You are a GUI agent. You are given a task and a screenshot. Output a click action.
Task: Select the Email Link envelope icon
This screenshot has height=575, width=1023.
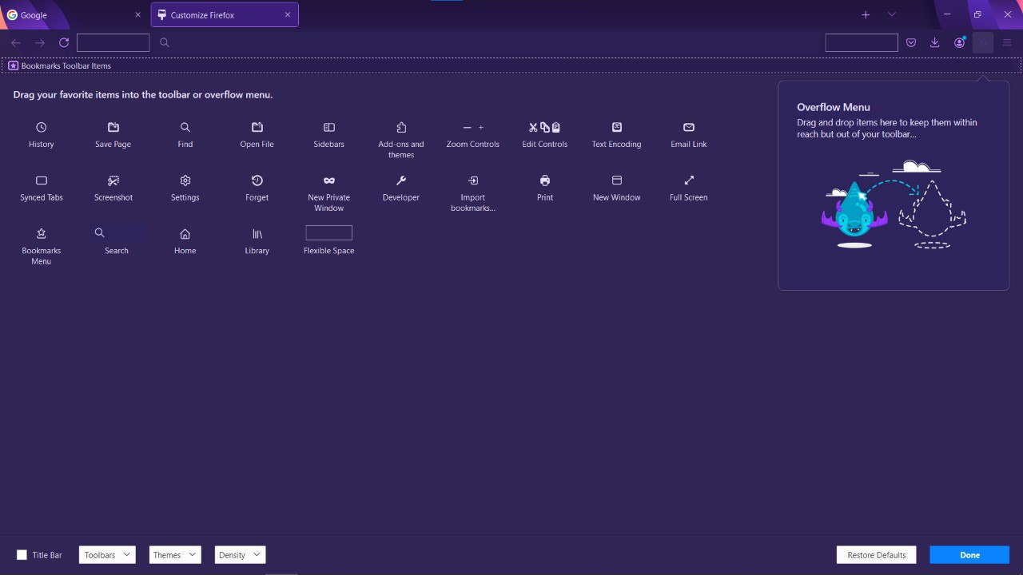[x=689, y=127]
